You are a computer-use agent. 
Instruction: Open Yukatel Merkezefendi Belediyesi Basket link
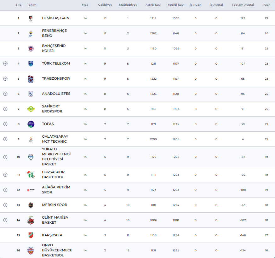point(56,157)
